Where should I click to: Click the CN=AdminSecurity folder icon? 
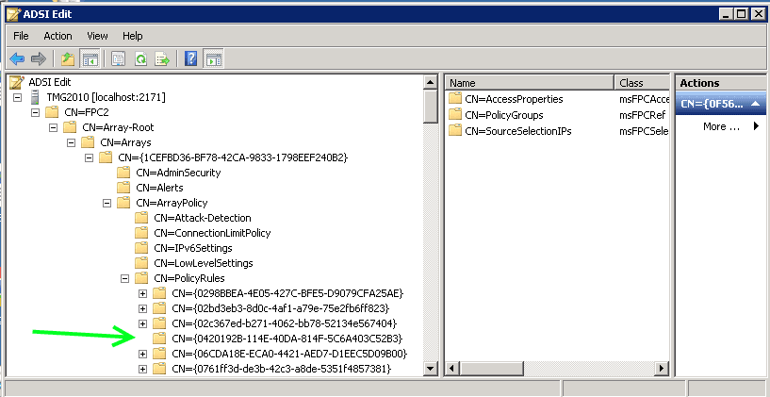123,173
